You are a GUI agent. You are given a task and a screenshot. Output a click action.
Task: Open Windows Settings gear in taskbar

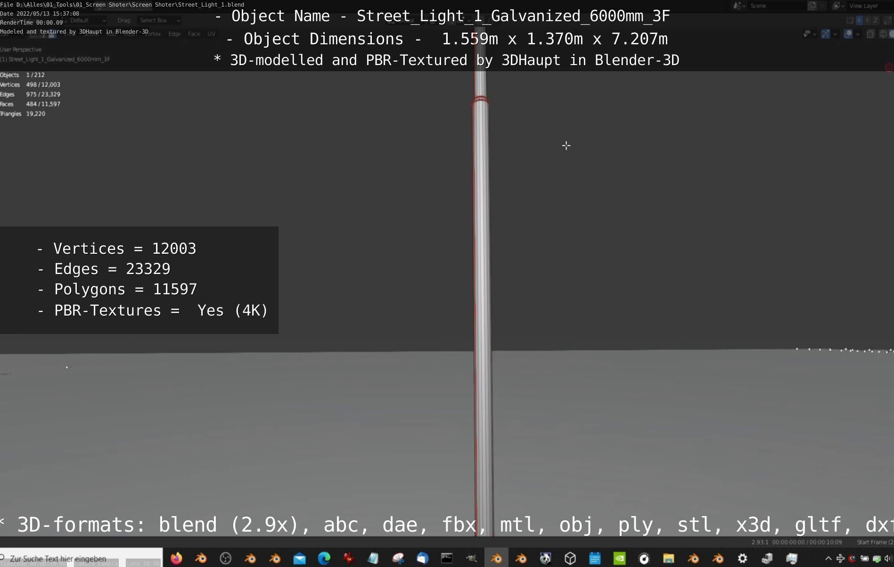click(x=742, y=559)
